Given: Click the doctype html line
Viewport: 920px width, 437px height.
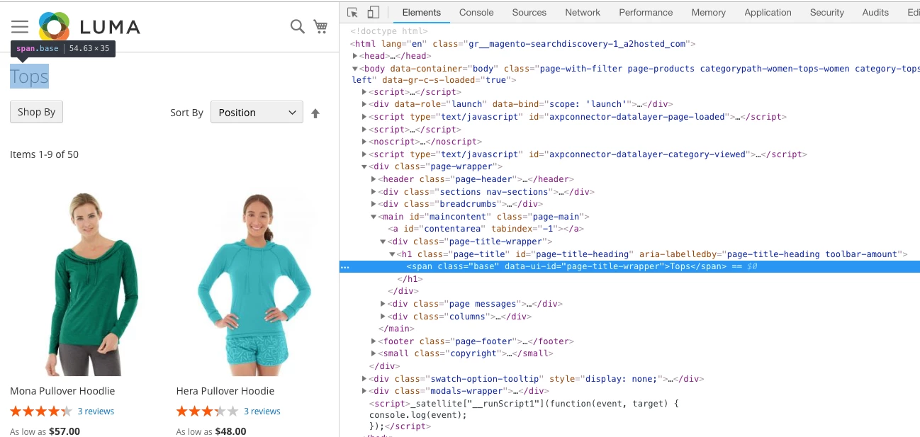Looking at the screenshot, I should pos(389,31).
